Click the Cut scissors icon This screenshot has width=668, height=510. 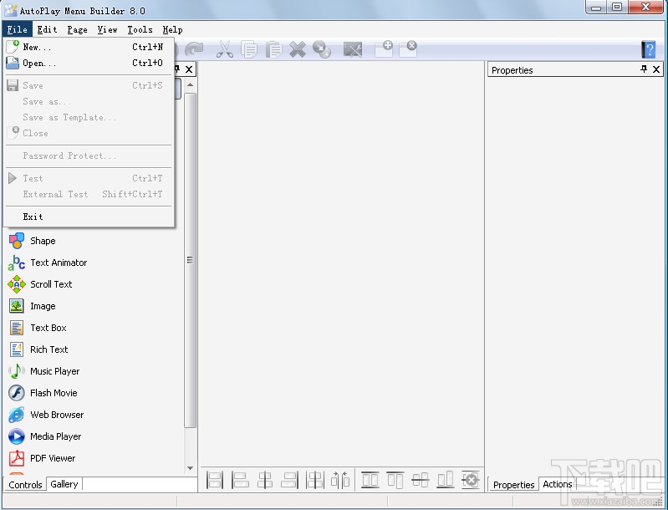click(x=225, y=49)
